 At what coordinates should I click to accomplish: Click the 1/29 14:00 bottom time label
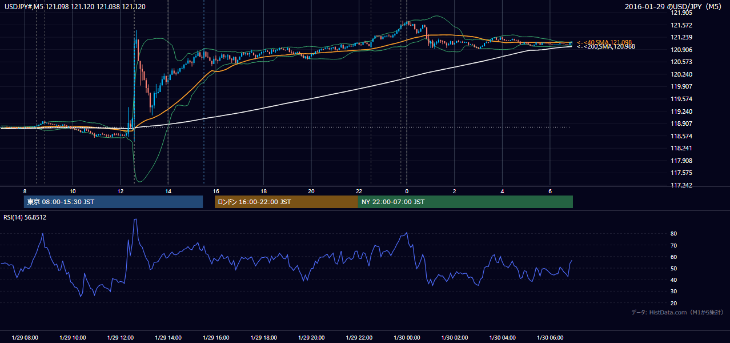(x=168, y=338)
